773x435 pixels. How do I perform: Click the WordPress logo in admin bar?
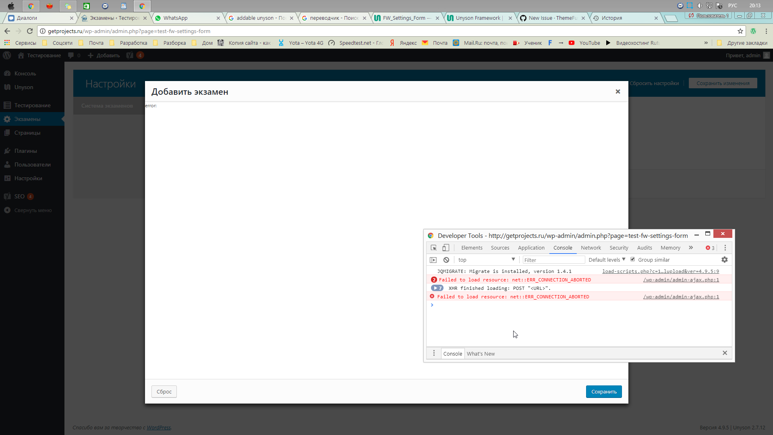point(7,55)
